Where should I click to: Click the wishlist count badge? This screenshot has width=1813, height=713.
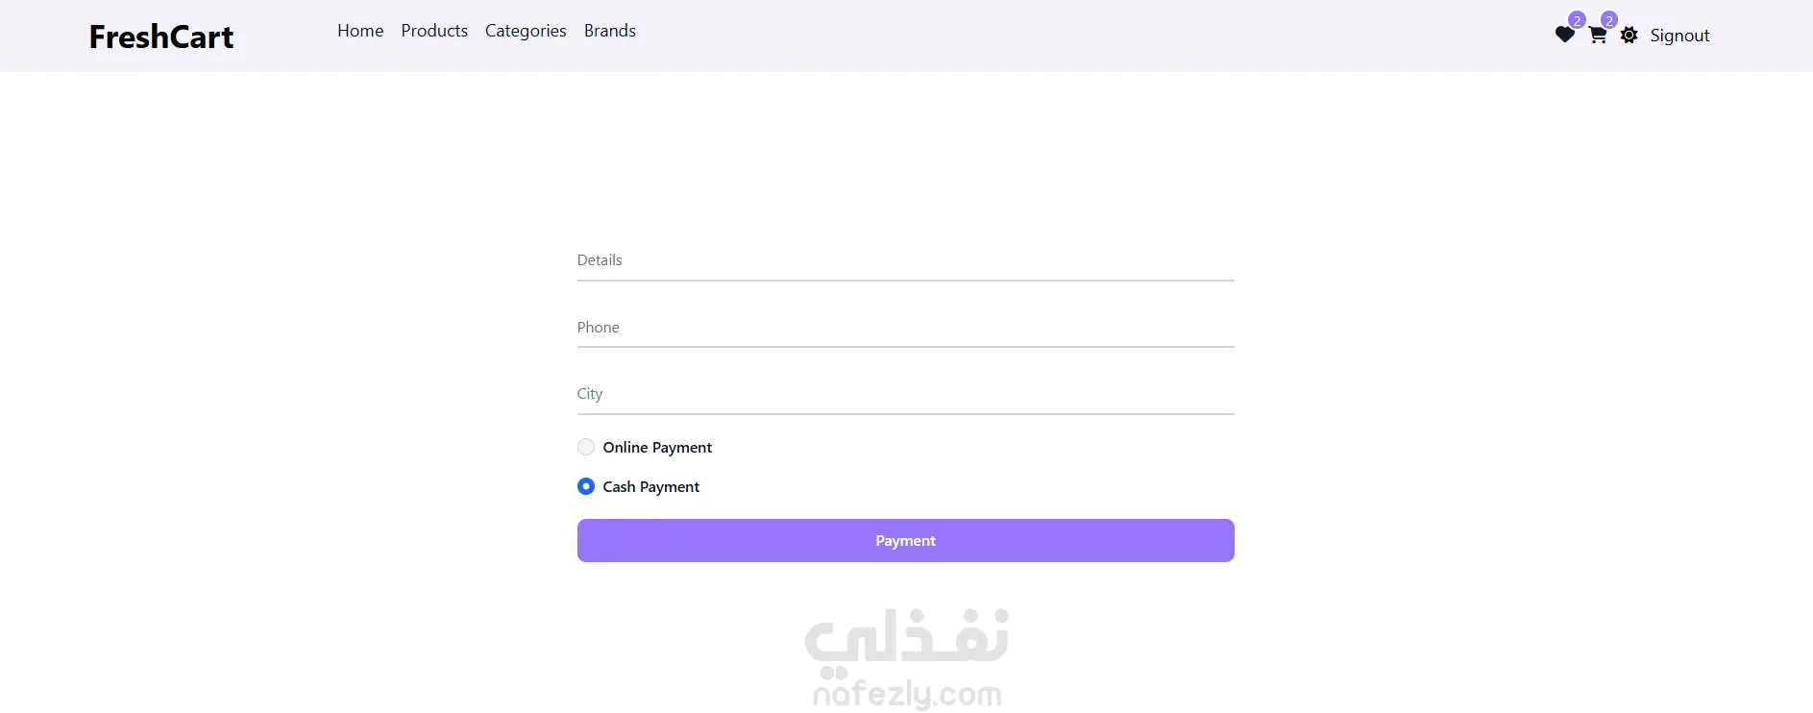click(1577, 20)
